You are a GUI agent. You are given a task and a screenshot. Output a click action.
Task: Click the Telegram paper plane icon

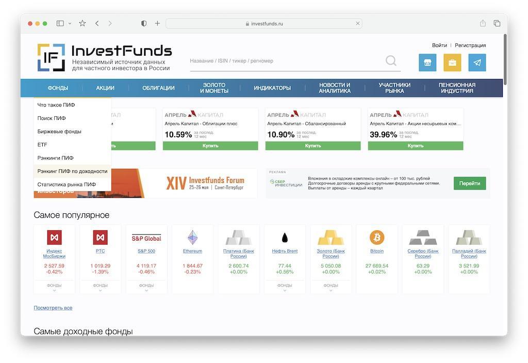pyautogui.click(x=477, y=62)
